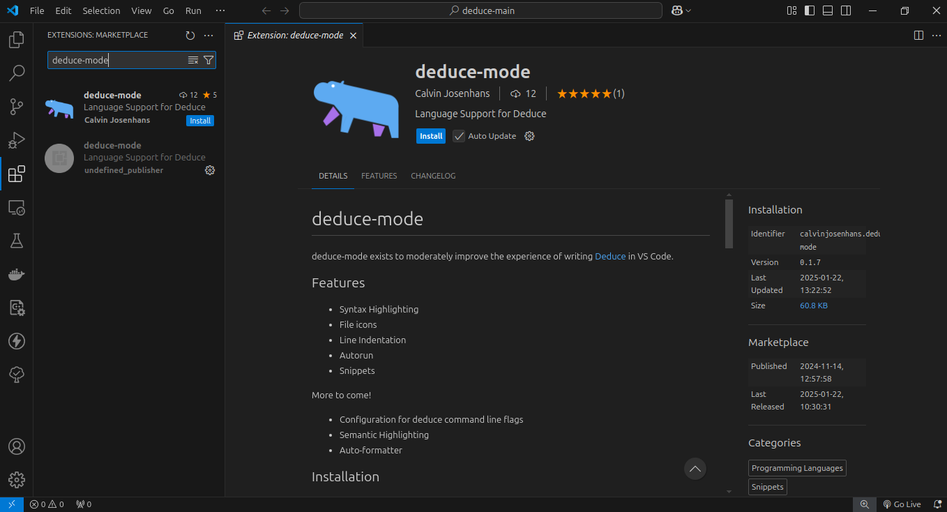This screenshot has width=947, height=512.
Task: Open forwarded ports status bar item
Action: click(84, 504)
